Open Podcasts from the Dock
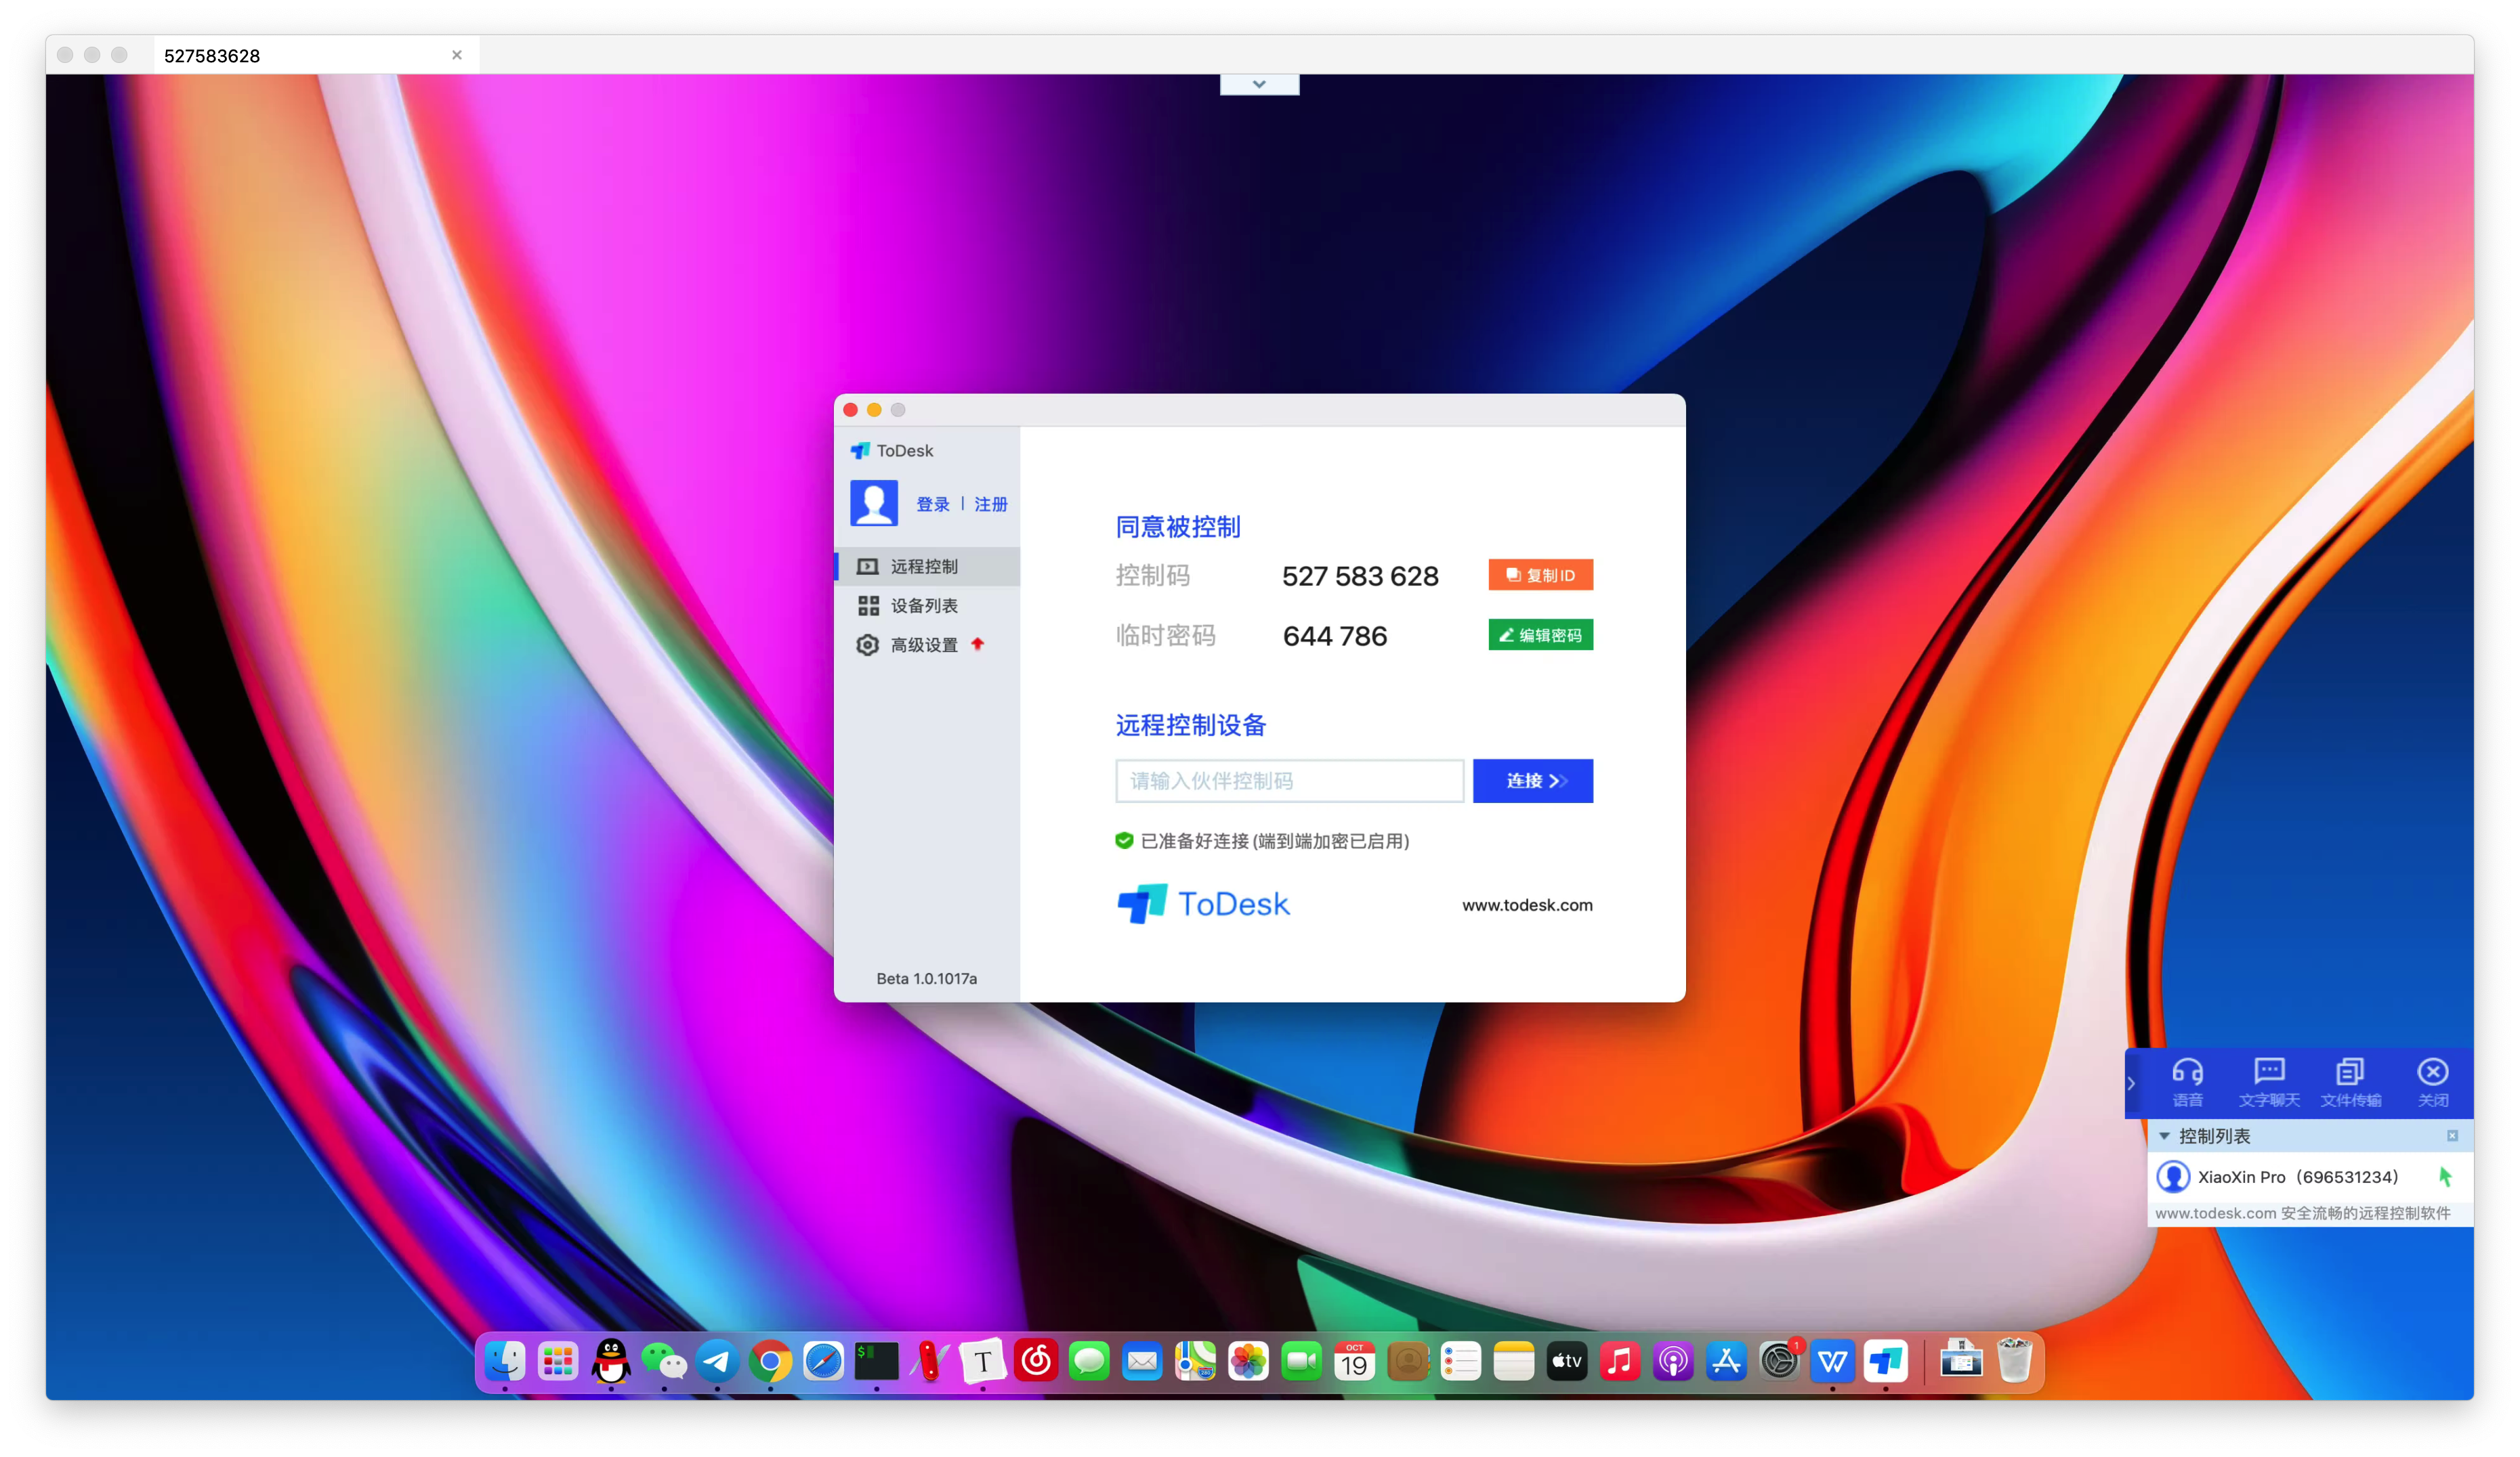Viewport: 2520px width, 1457px height. click(1673, 1360)
